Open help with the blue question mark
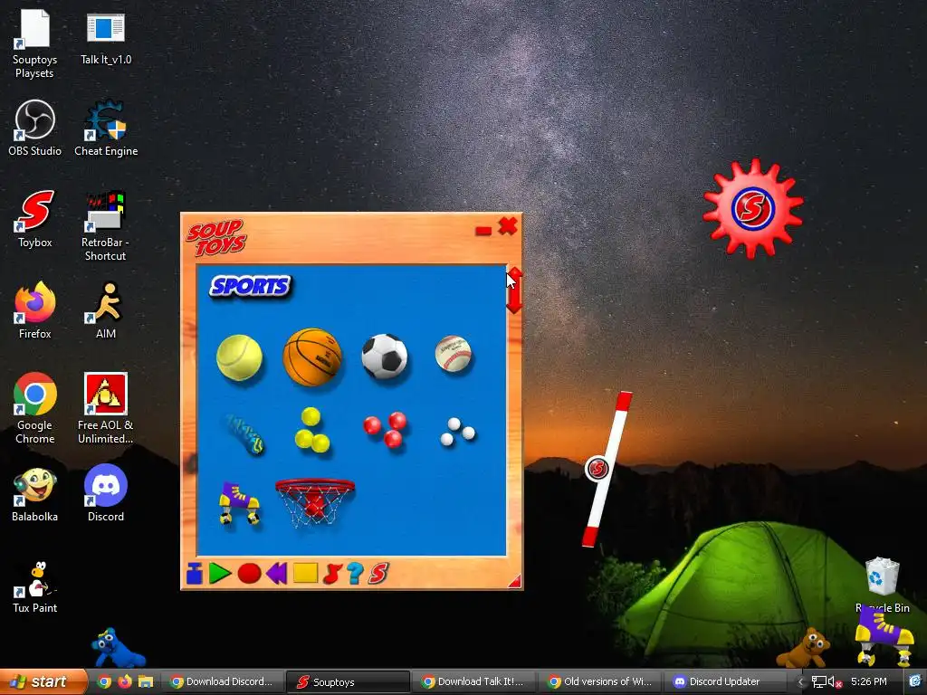Screen dimensions: 927x695 click(355, 573)
